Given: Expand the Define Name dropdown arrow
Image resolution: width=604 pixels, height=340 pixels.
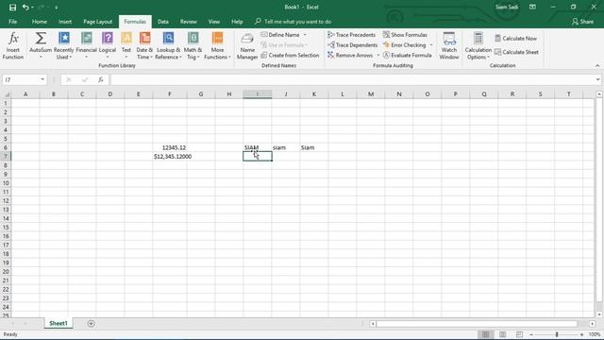Looking at the screenshot, I should coord(305,35).
